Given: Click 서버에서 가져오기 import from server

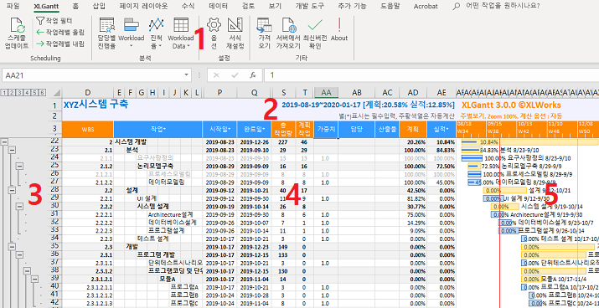Looking at the screenshot, I should 289,34.
